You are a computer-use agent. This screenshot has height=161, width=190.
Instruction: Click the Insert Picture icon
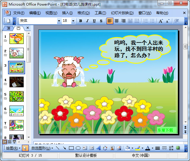[x=119, y=148]
